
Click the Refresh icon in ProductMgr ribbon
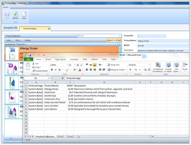pos(15,14)
